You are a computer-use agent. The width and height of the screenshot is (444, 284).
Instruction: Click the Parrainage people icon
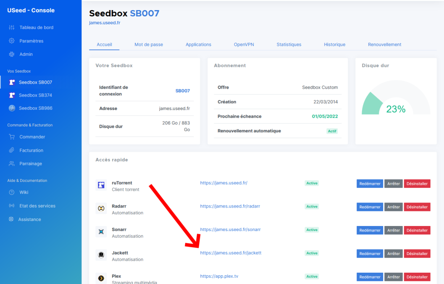[x=12, y=164]
